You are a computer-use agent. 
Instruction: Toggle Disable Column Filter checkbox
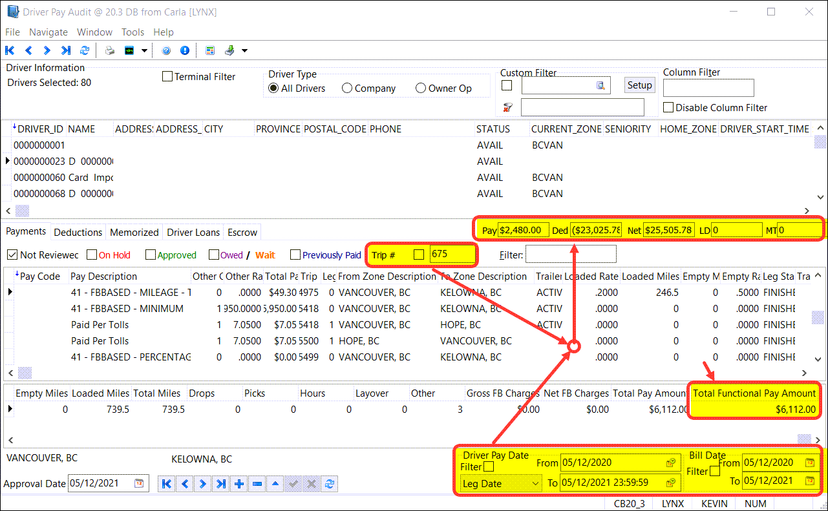669,107
